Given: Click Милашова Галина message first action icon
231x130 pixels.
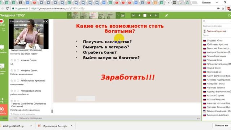Looking at the screenshot, I should (x=12, y=91).
